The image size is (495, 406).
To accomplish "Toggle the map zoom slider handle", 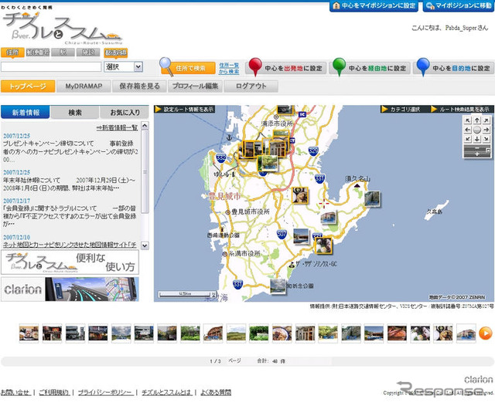I will pyautogui.click(x=488, y=151).
